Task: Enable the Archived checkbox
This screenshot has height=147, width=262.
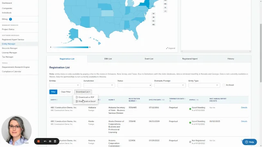Action: pos(224,85)
